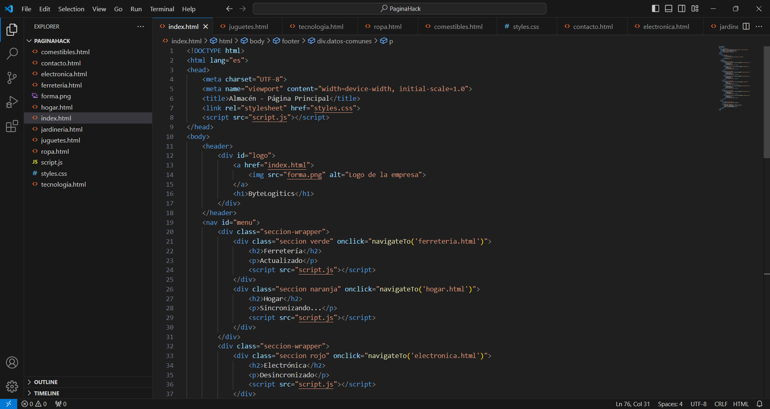770x409 pixels.
Task: Open the Manage settings gear
Action: (x=12, y=387)
